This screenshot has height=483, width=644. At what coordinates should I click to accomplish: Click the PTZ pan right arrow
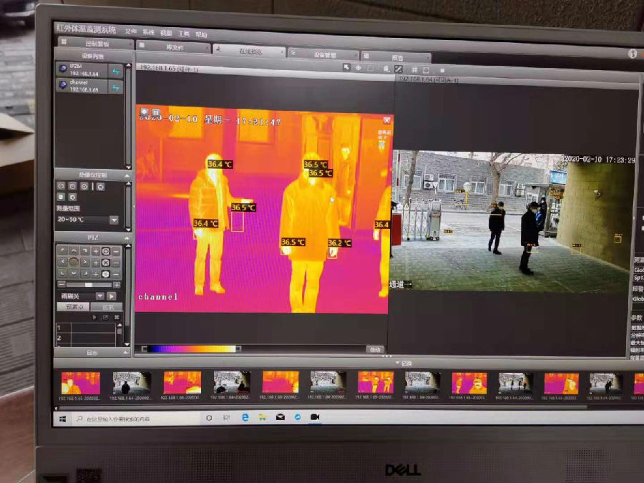84,263
